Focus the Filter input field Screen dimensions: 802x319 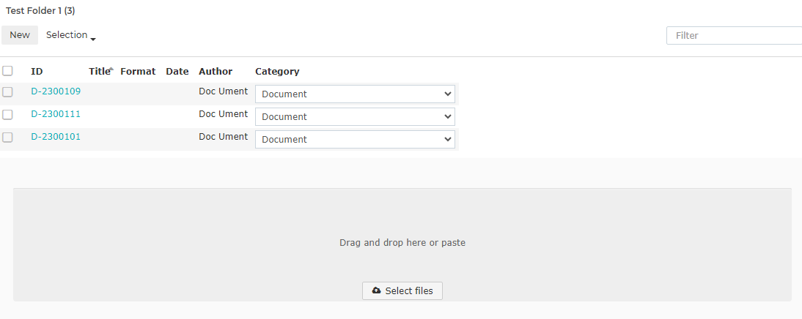click(x=735, y=36)
